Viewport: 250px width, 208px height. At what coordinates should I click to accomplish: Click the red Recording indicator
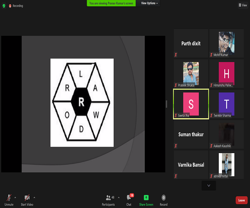pyautogui.click(x=16, y=6)
